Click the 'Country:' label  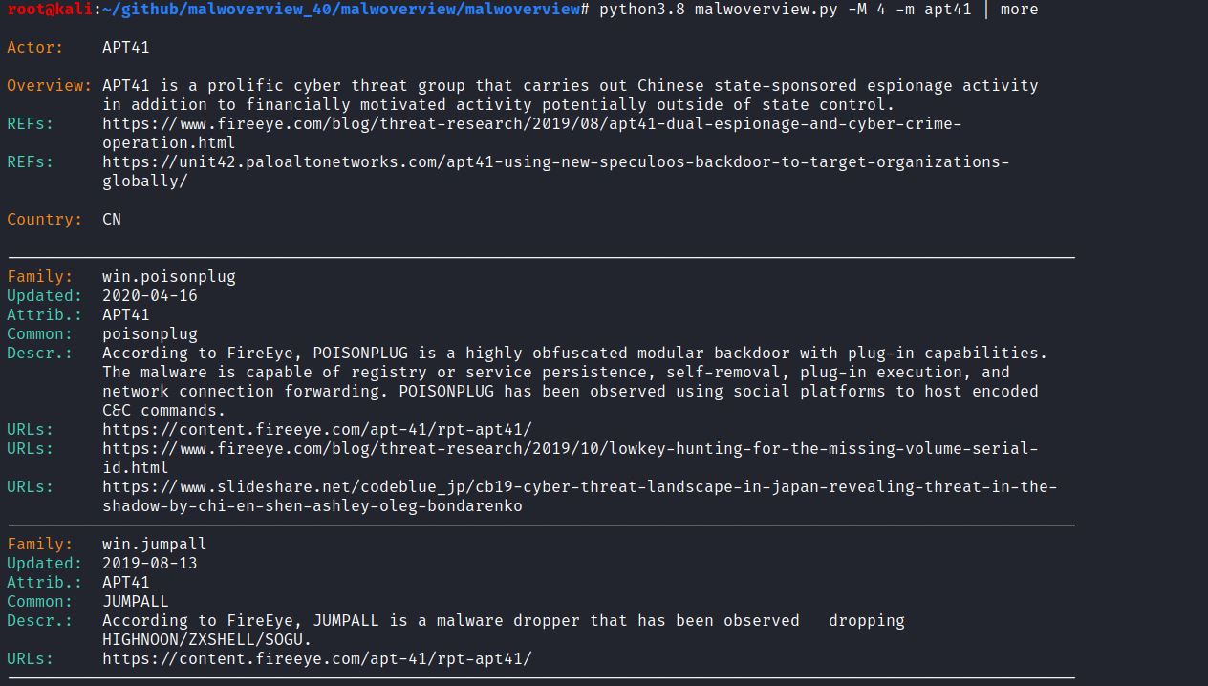coord(45,219)
